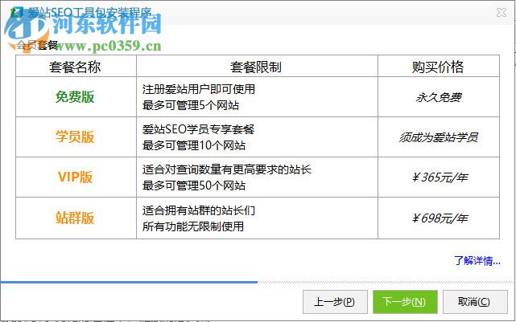Close the installer window
Viewport: 516px width, 322px height.
[x=502, y=13]
